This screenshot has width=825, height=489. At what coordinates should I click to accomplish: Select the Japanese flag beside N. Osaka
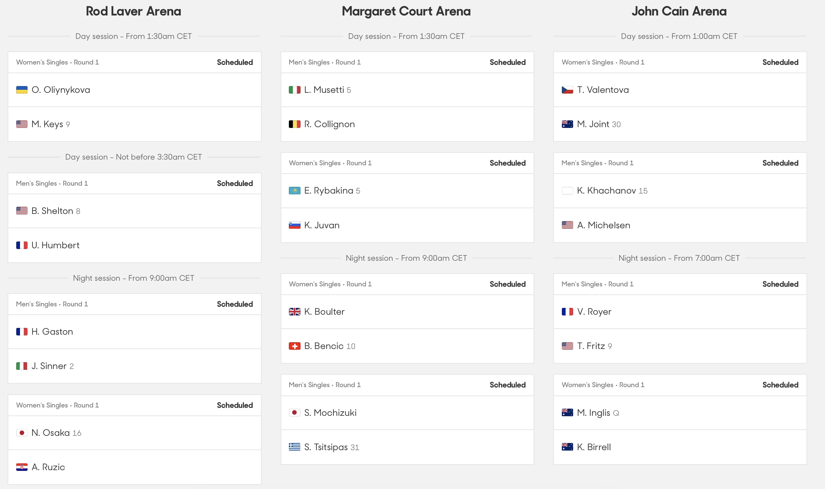point(22,433)
